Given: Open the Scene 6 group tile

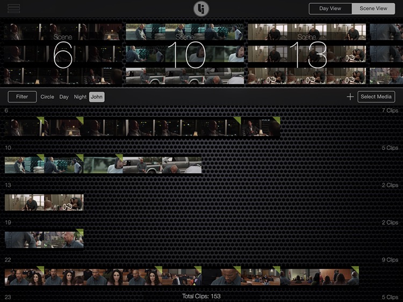Looking at the screenshot, I should click(63, 54).
